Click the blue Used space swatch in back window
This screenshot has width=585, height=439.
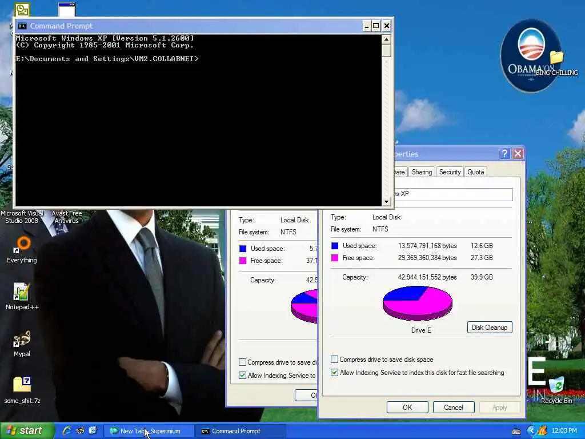pos(242,249)
